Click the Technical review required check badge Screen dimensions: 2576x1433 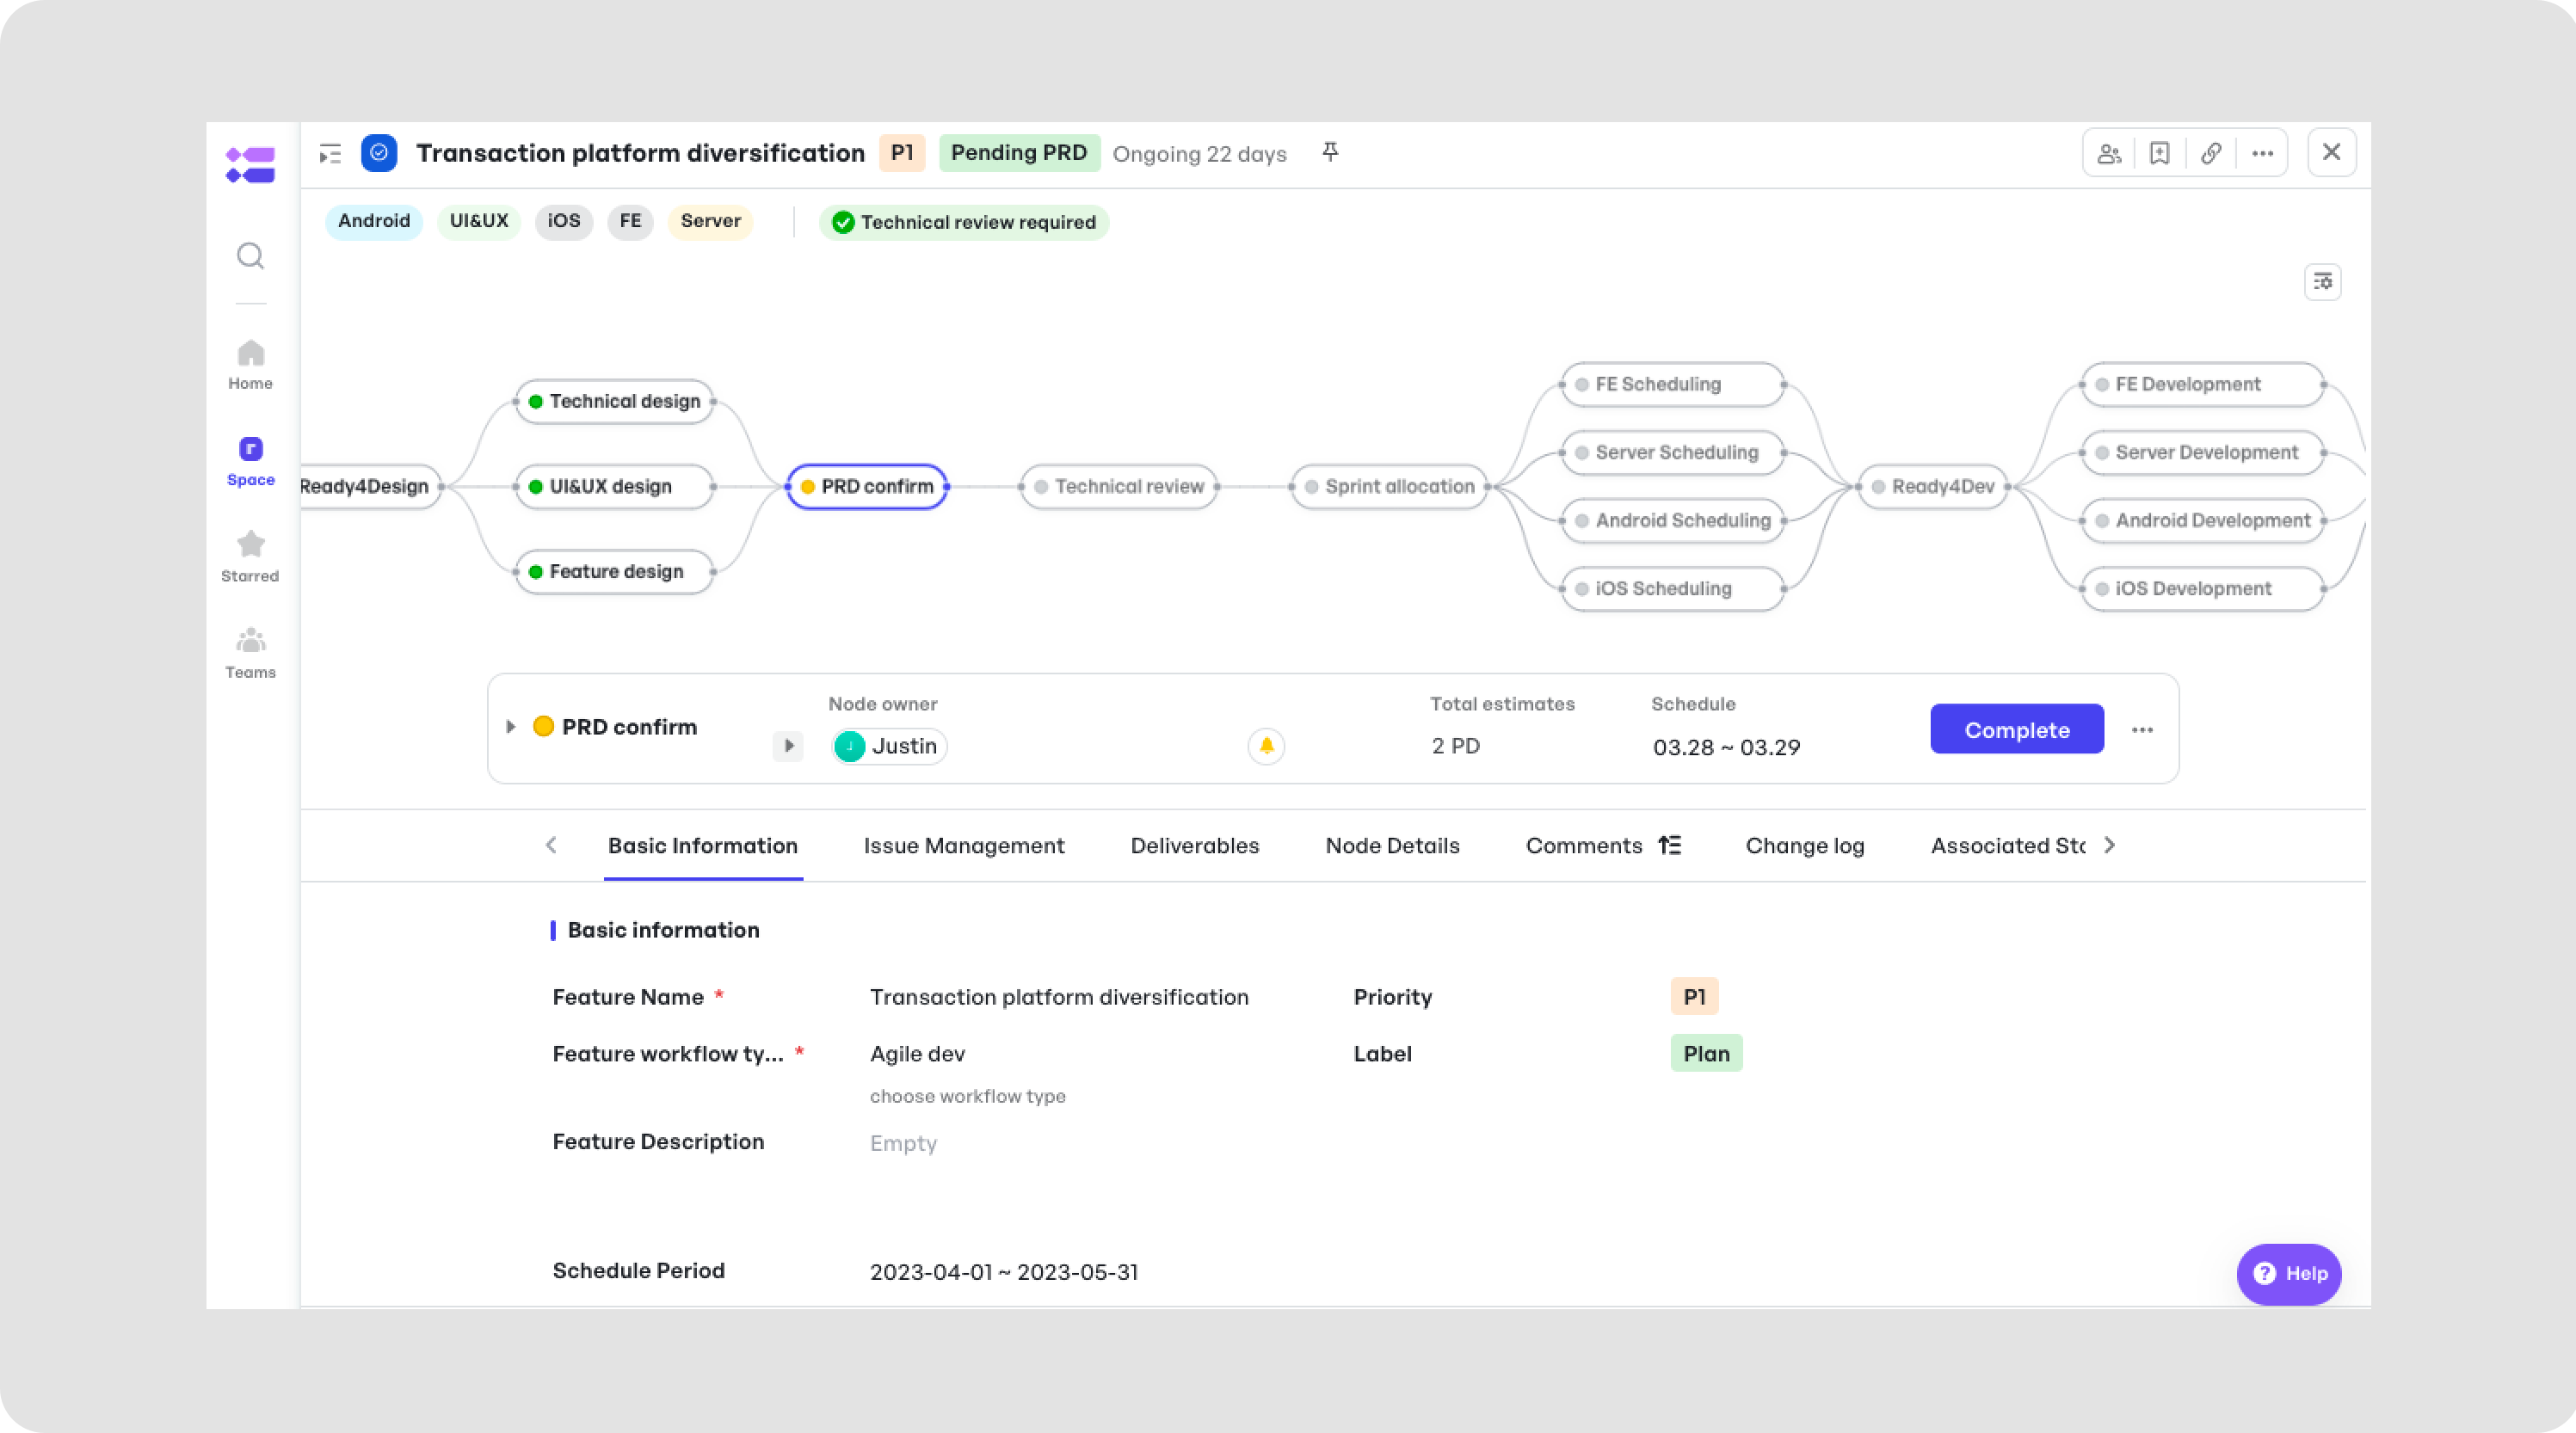[x=965, y=222]
